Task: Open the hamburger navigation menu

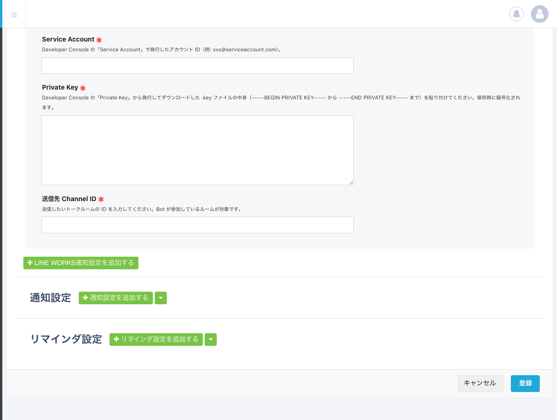Action: point(14,14)
